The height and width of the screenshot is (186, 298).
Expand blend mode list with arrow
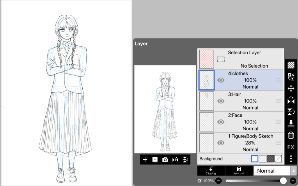(294, 171)
